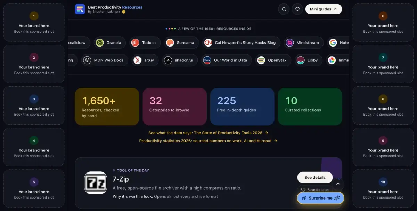Open the shadcn/ui resource chip
The width and height of the screenshot is (417, 211).
(x=181, y=60)
